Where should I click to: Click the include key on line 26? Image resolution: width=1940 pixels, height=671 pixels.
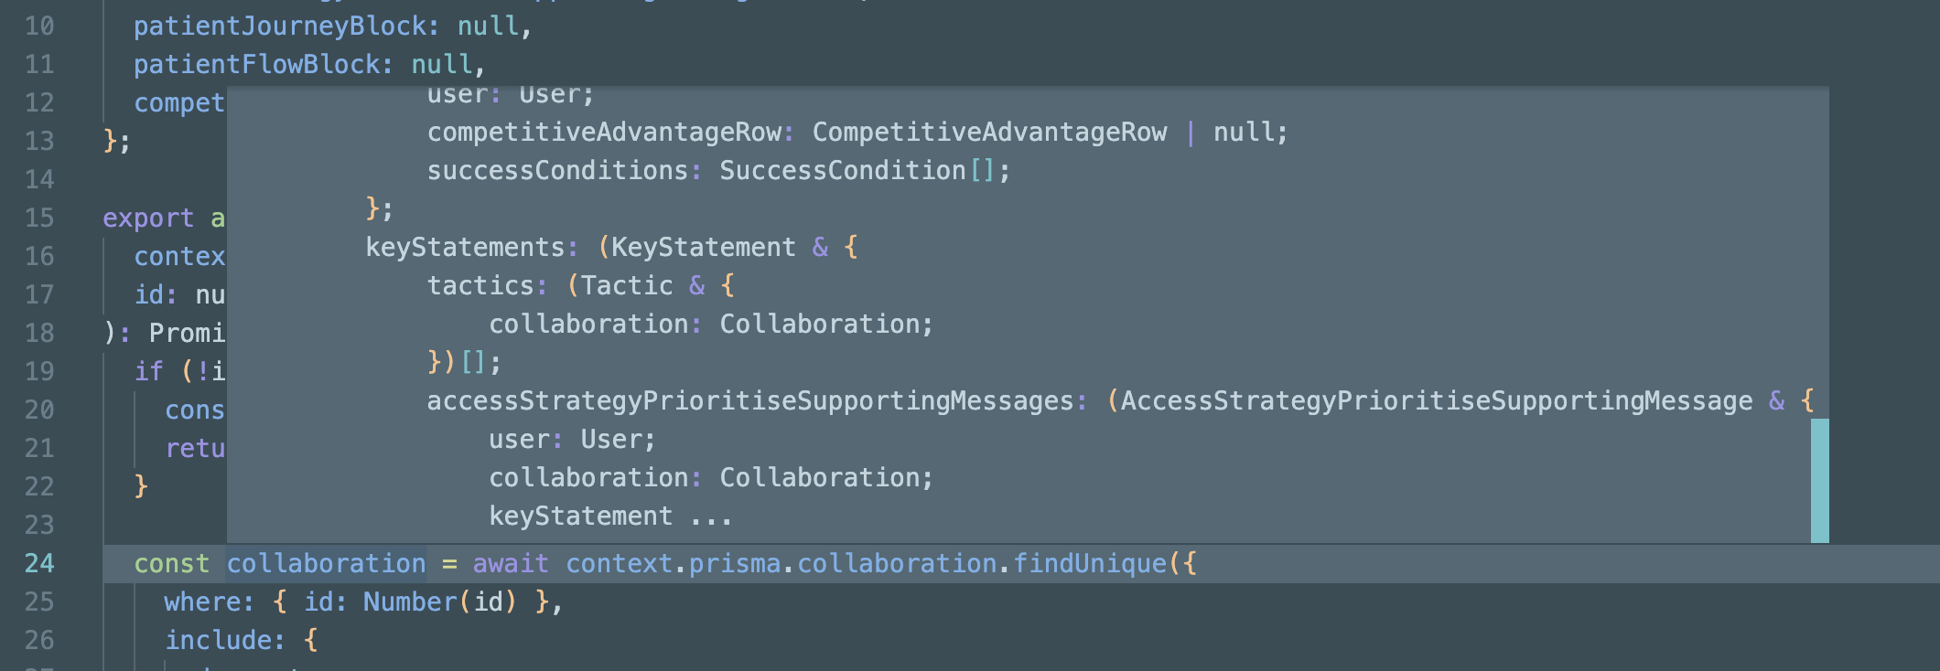point(219,640)
